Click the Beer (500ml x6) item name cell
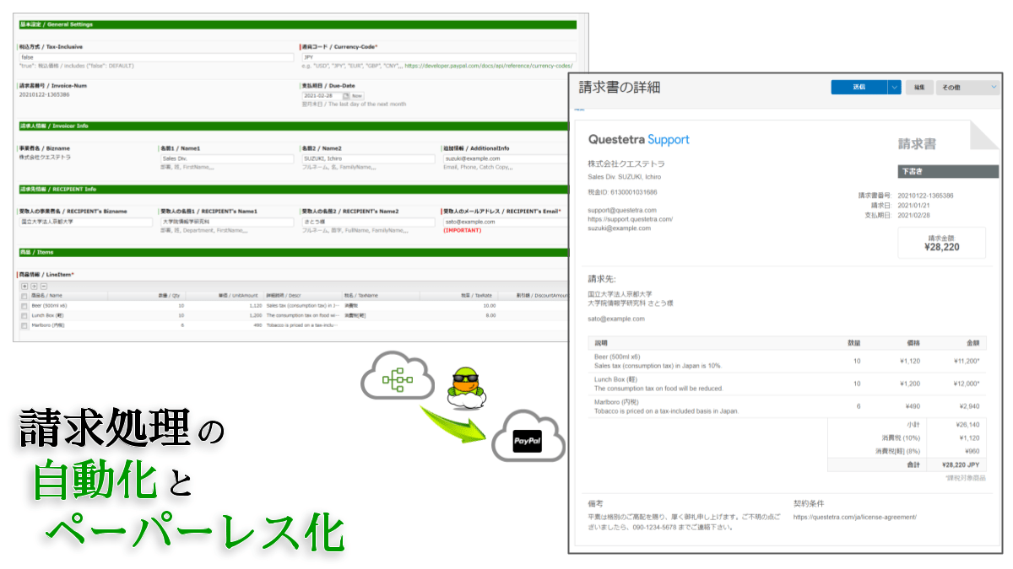The height and width of the screenshot is (569, 1013). (x=50, y=305)
